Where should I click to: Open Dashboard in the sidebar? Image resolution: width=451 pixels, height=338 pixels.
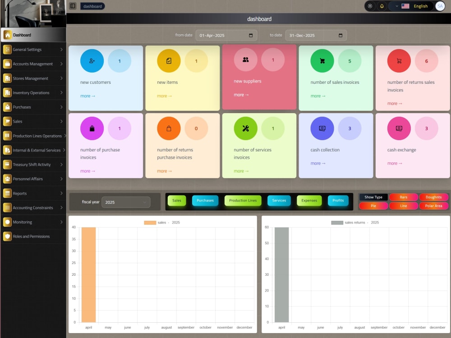pyautogui.click(x=33, y=35)
